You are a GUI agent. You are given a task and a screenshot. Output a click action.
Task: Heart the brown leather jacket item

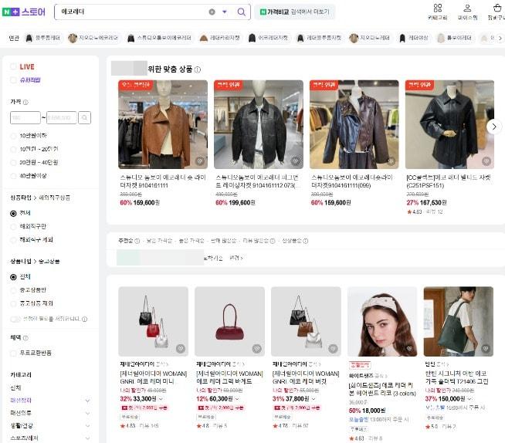[x=199, y=161]
